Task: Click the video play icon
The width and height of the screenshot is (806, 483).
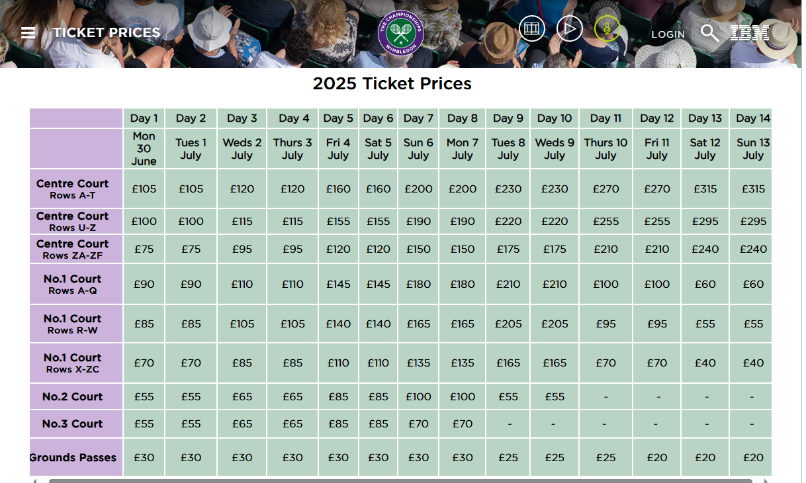Action: pyautogui.click(x=569, y=28)
